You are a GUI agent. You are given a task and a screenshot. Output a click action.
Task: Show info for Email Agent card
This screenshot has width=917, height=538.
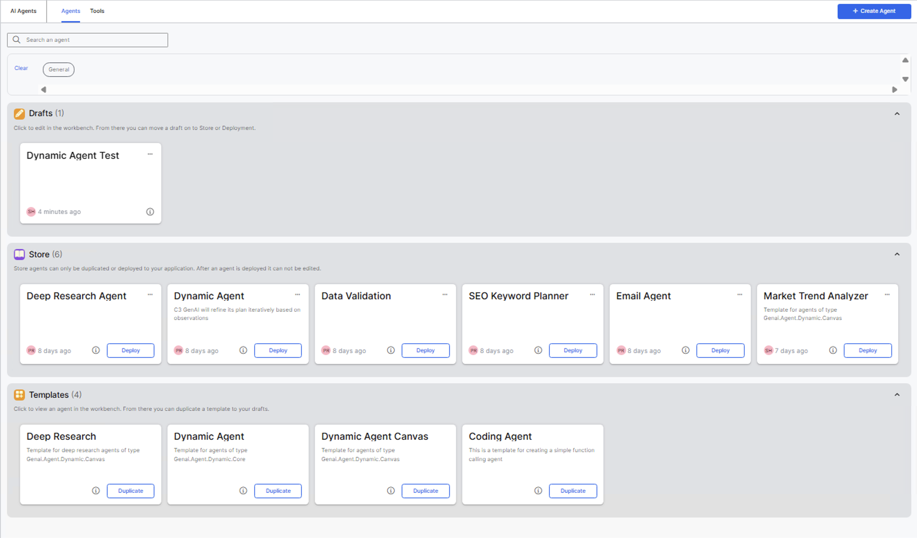(x=685, y=350)
